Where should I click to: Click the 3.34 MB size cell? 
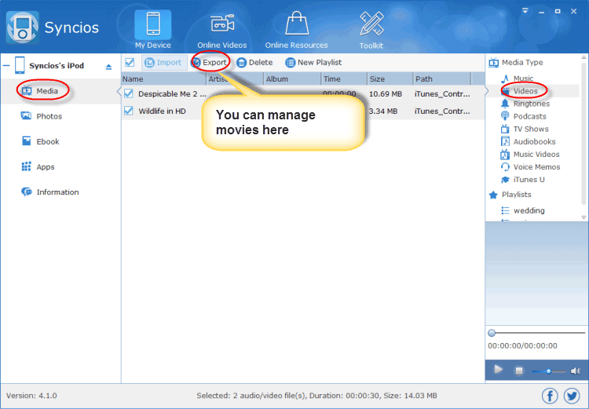(x=383, y=111)
